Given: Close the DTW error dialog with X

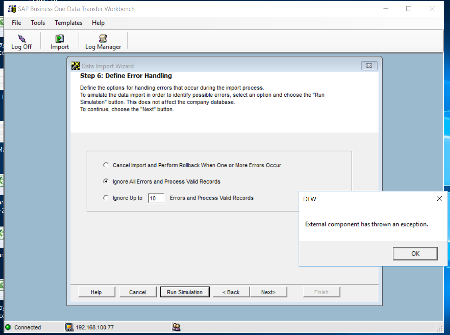Looking at the screenshot, I should point(439,199).
